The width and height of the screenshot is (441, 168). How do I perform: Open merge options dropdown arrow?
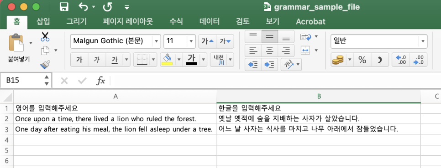click(x=316, y=51)
